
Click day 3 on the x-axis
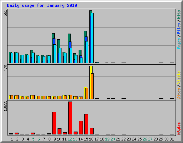pyautogui.click(x=23, y=139)
